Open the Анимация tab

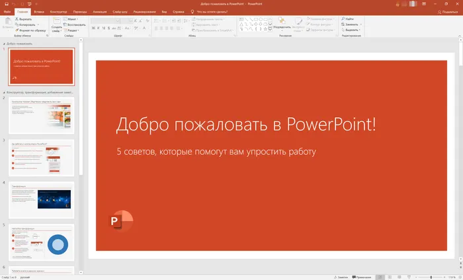pyautogui.click(x=100, y=12)
